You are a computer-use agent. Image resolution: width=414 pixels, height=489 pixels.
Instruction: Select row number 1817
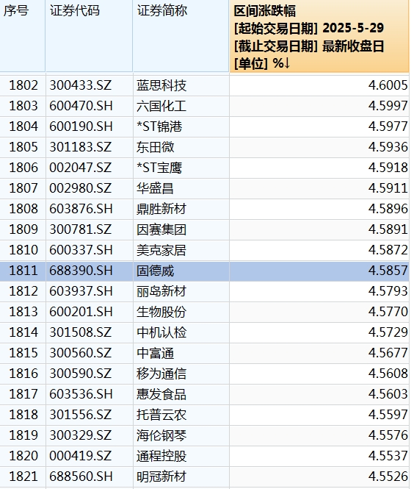pos(23,394)
